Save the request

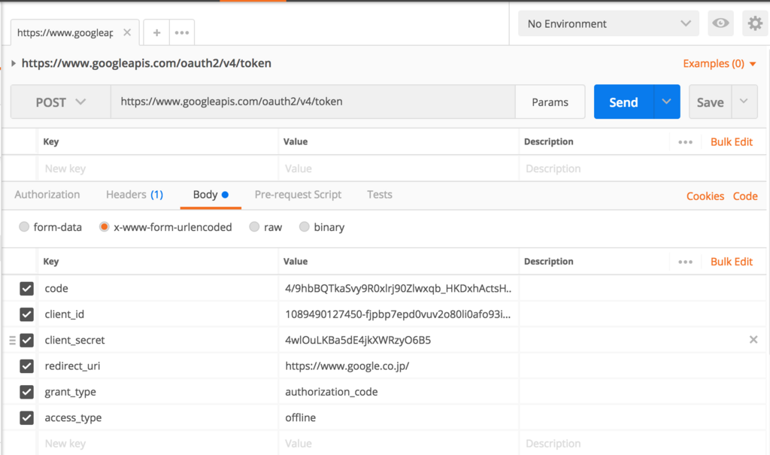click(710, 102)
